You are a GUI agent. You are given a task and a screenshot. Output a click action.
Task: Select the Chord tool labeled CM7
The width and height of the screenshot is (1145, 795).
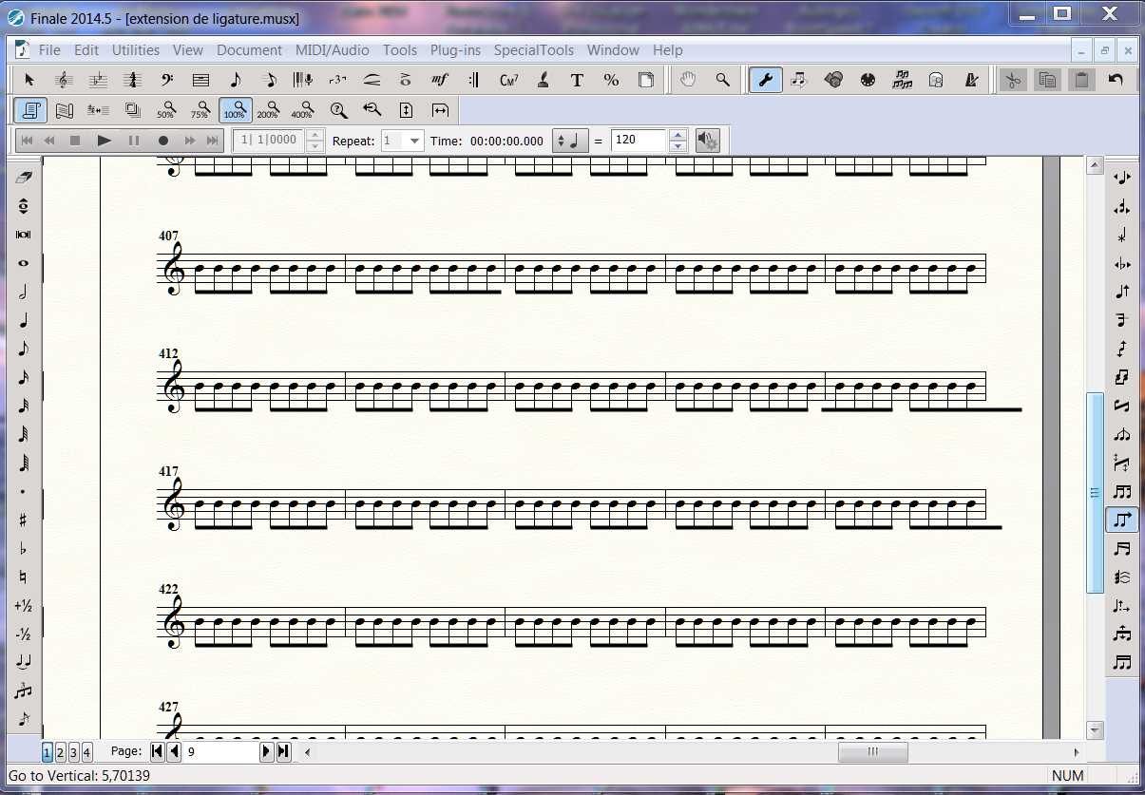coord(508,81)
